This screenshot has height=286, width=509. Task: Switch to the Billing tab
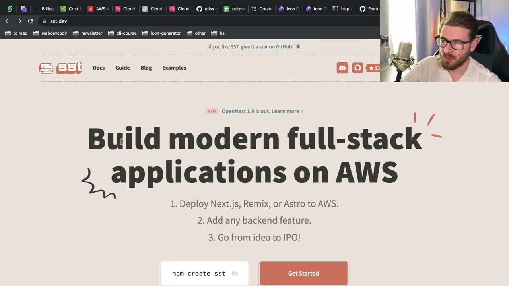[x=44, y=9]
